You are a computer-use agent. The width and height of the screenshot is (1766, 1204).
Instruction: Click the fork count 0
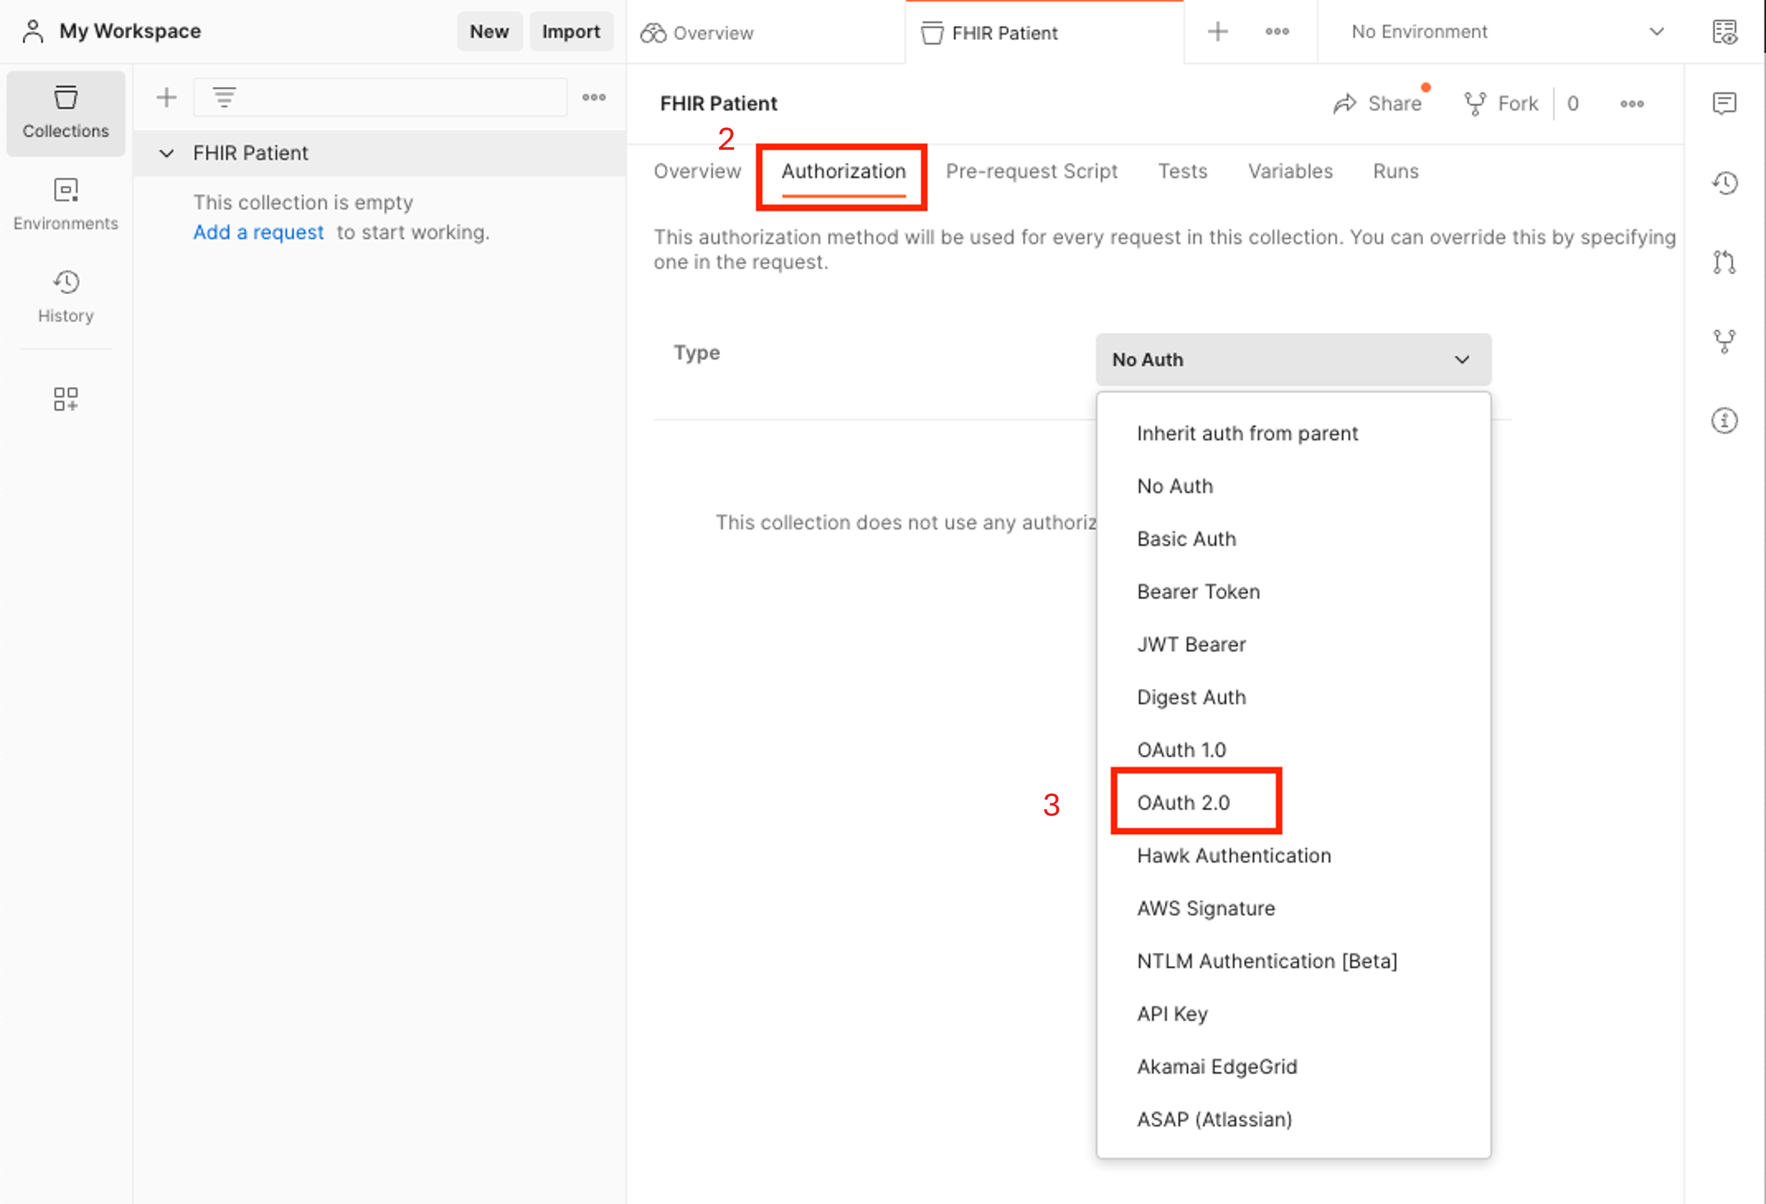pos(1573,104)
